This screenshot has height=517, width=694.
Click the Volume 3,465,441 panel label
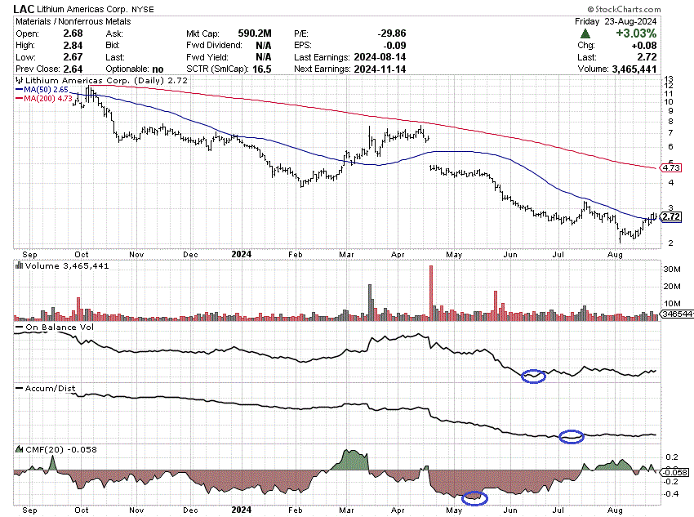click(x=67, y=265)
